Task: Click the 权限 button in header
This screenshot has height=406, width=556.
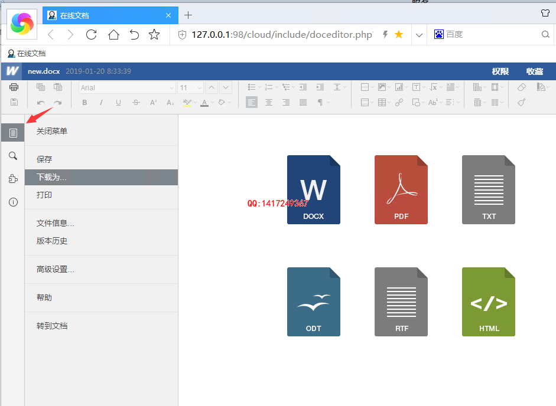Action: (x=500, y=71)
